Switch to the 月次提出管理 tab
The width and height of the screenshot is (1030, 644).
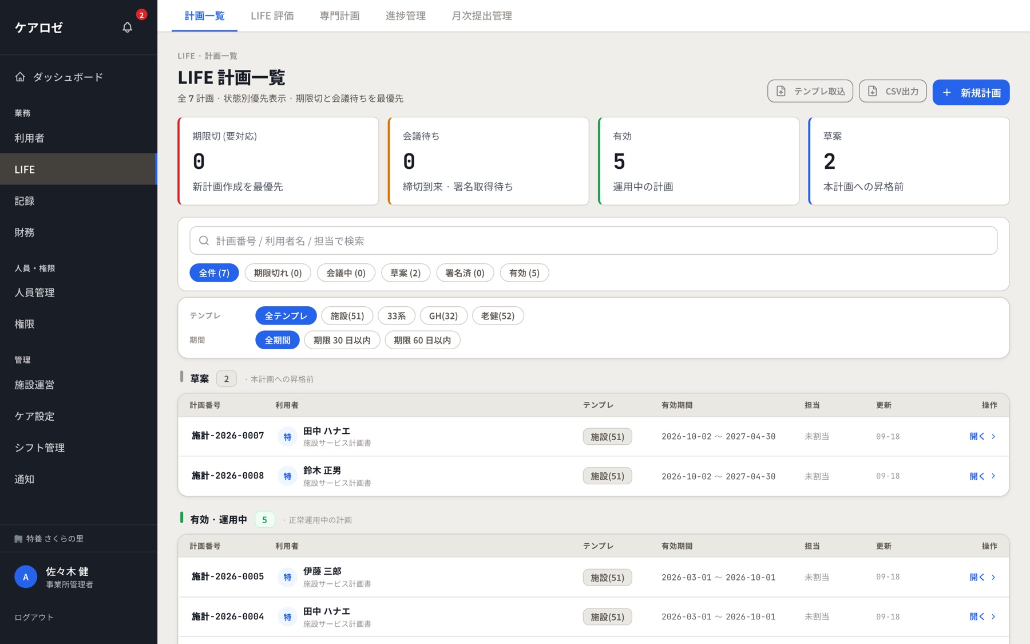(x=481, y=16)
